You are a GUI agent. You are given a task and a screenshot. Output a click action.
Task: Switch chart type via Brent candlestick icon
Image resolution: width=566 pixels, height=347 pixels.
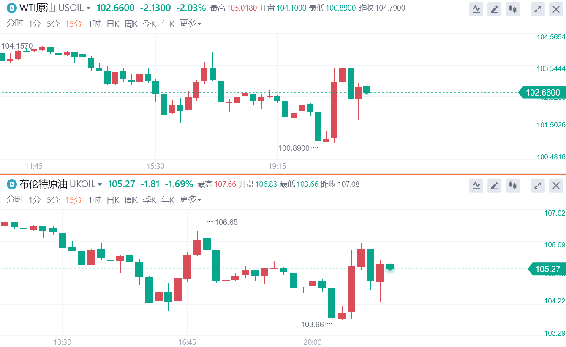513,185
